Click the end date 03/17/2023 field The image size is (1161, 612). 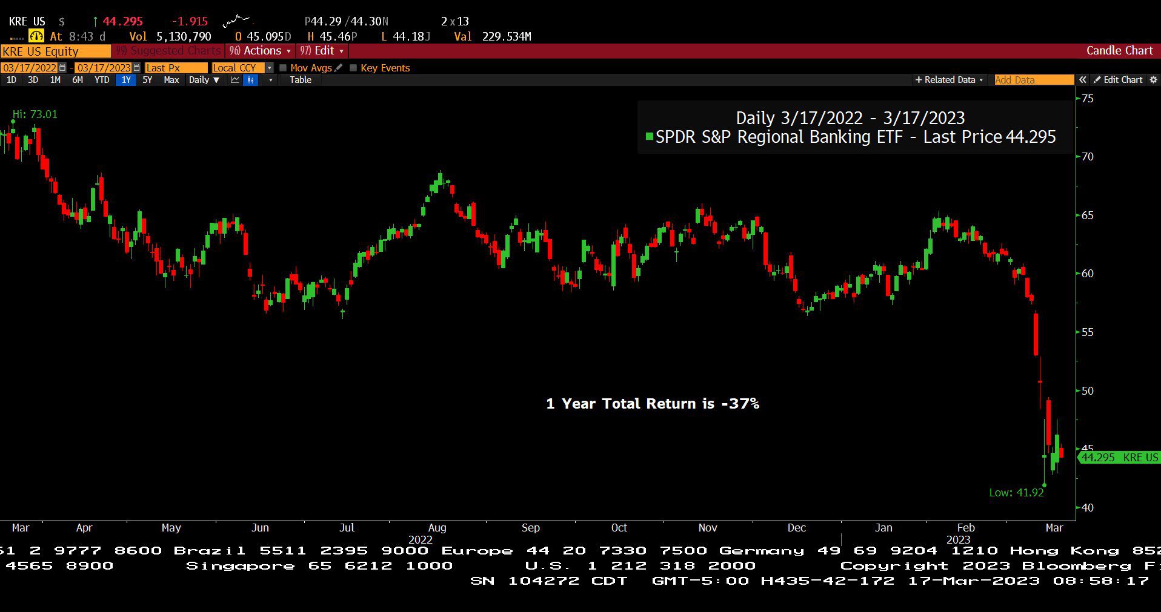pyautogui.click(x=104, y=68)
